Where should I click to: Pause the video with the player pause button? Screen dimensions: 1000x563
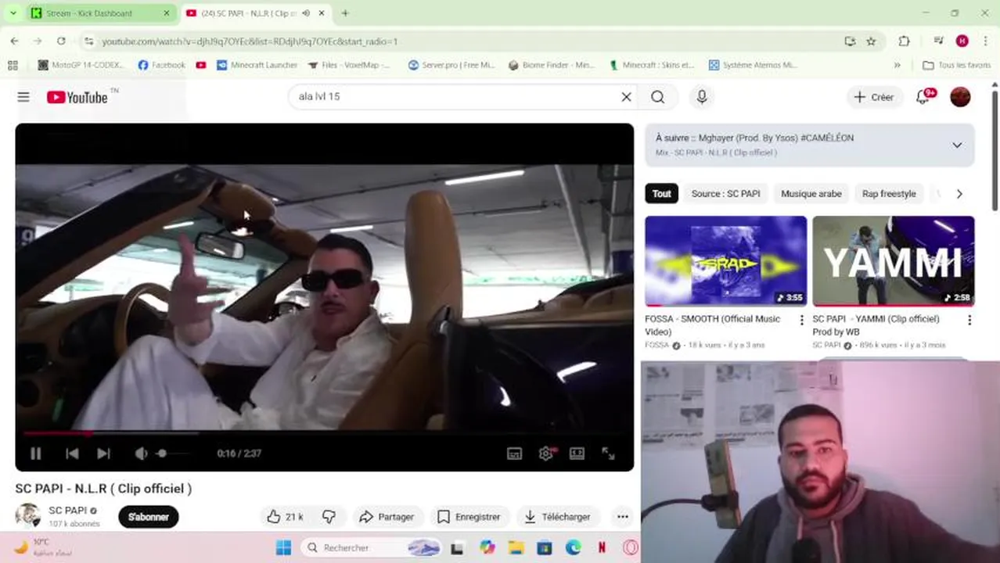coord(36,454)
